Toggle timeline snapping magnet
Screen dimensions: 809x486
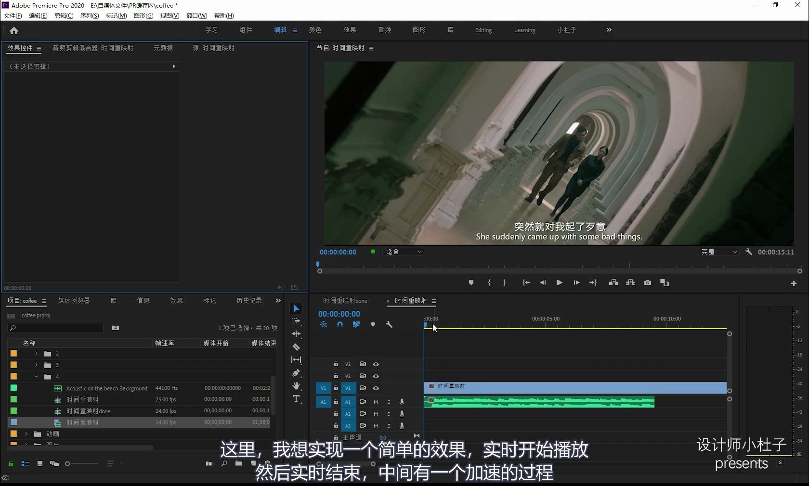pos(340,325)
